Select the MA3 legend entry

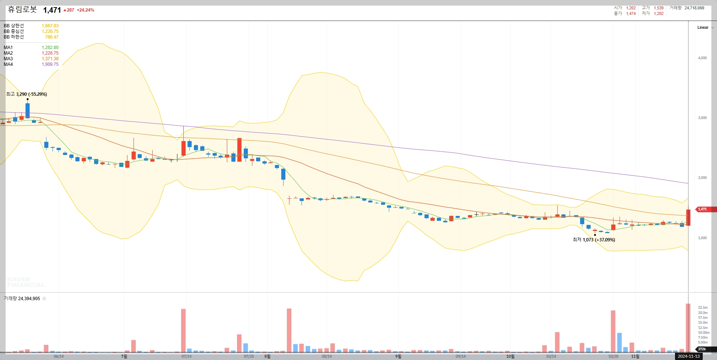pos(8,59)
